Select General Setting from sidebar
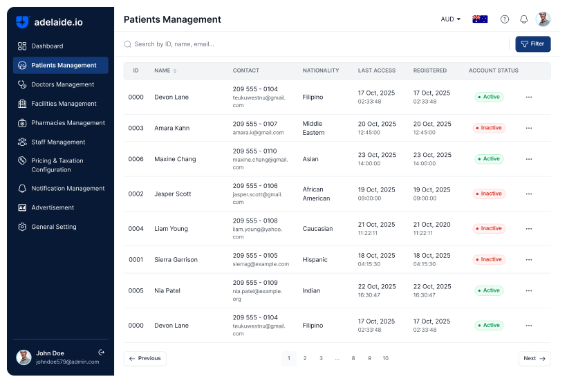This screenshot has width=567, height=383. (54, 227)
